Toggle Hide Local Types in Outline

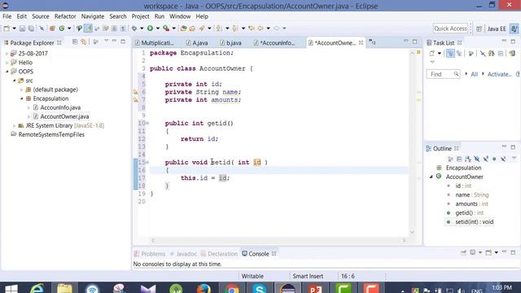(x=503, y=160)
